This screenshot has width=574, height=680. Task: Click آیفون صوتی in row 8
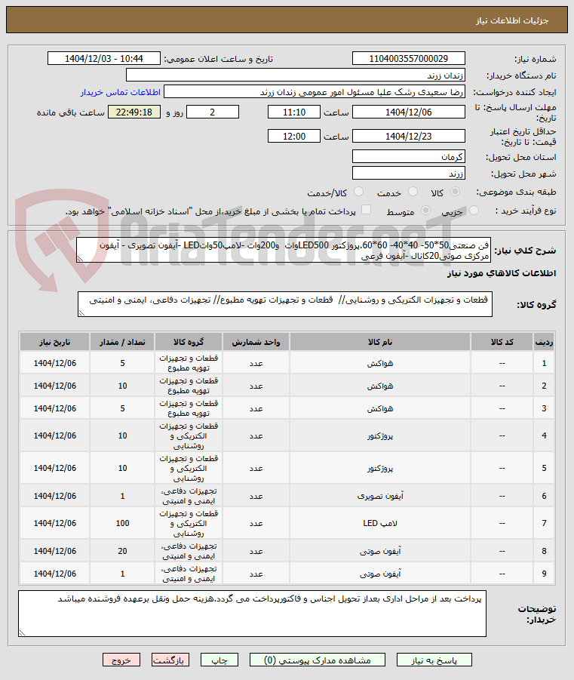pyautogui.click(x=380, y=551)
